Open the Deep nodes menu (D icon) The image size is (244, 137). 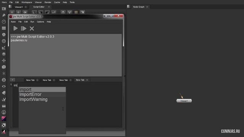pyautogui.click(x=4, y=80)
